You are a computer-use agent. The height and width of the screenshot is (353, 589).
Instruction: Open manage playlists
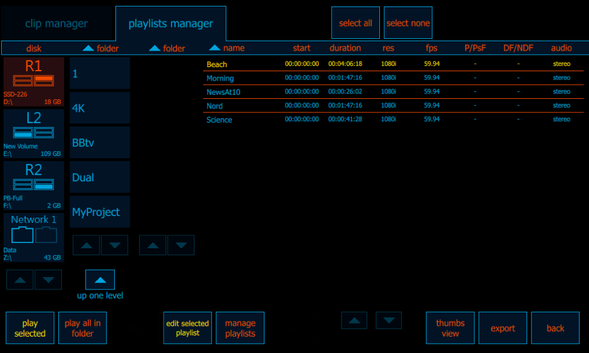point(240,328)
